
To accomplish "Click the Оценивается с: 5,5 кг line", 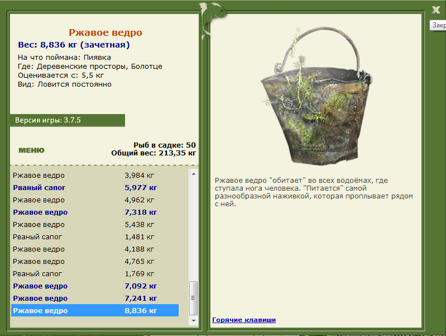I will click(x=61, y=75).
